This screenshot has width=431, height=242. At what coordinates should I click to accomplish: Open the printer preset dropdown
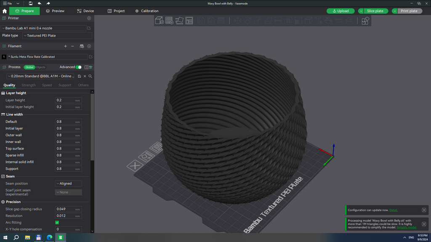tap(43, 28)
